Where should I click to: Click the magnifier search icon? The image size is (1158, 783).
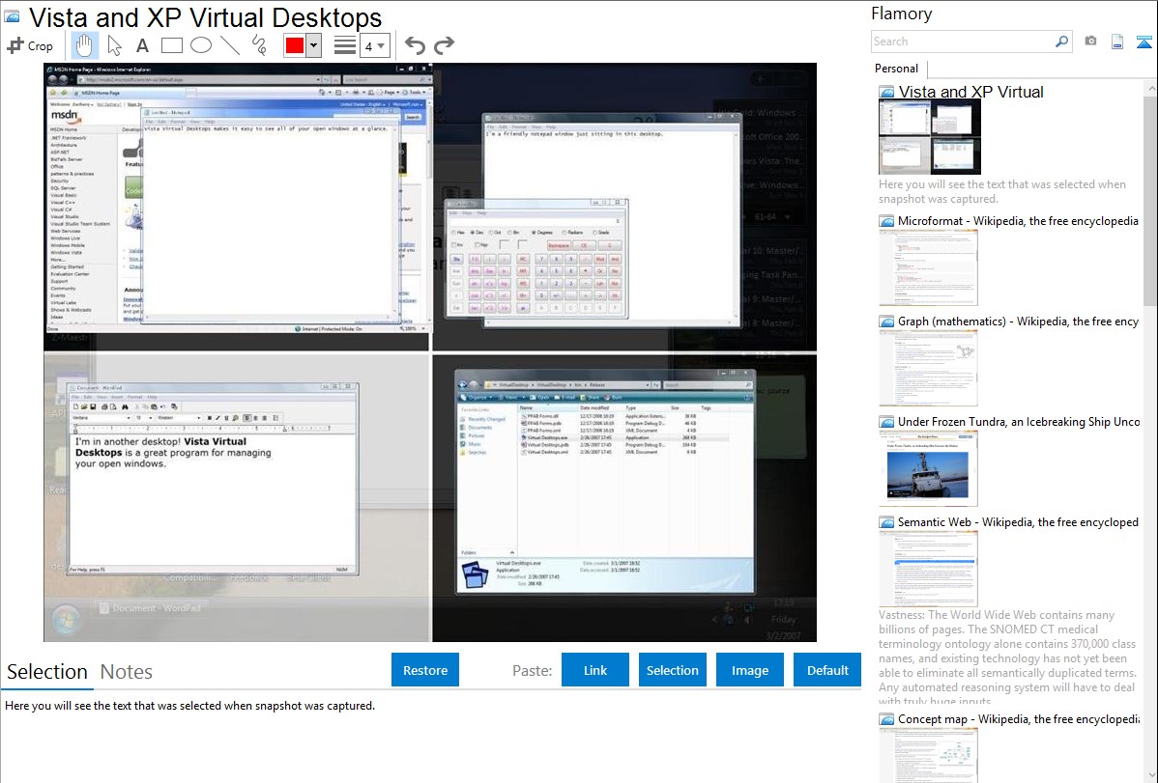point(1061,42)
